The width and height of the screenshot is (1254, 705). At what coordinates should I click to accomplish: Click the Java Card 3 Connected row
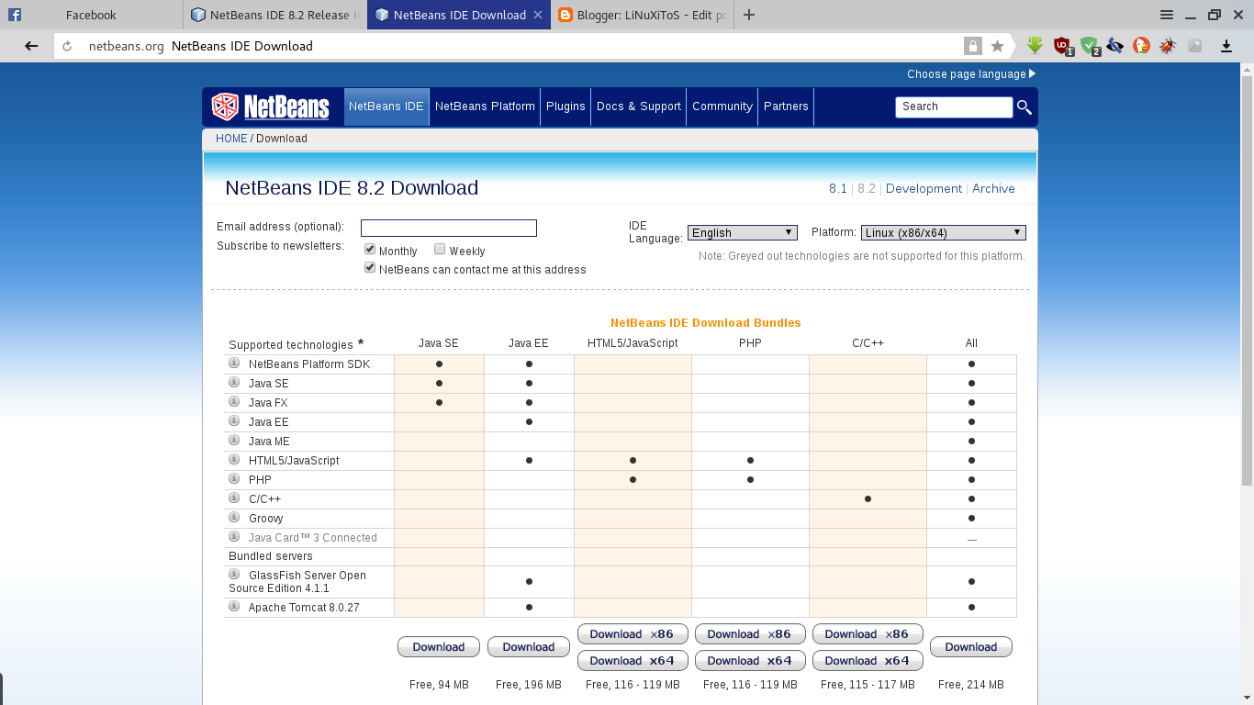(x=621, y=538)
